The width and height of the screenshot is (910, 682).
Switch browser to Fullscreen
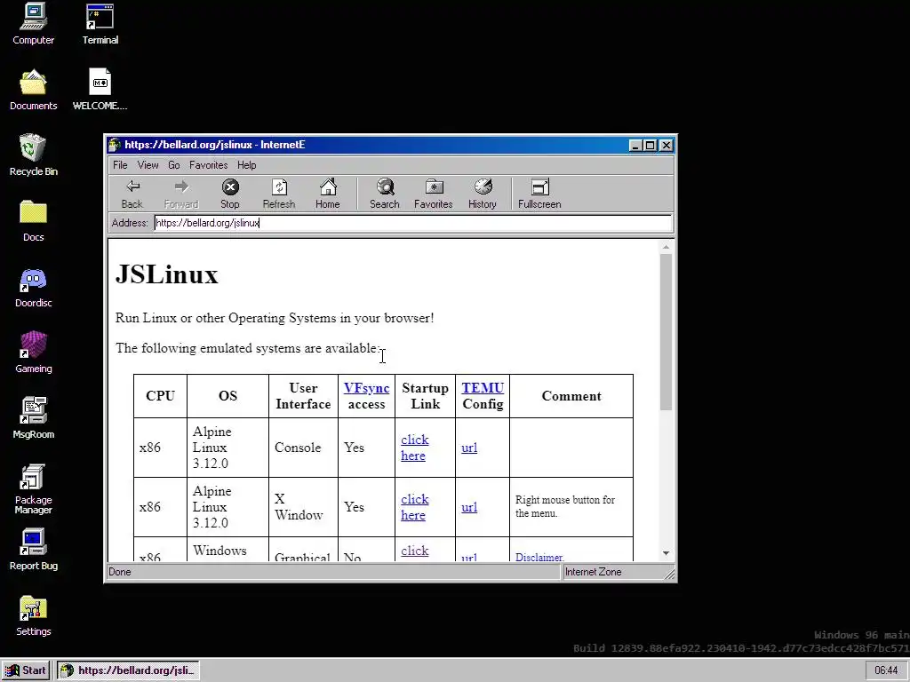pos(539,194)
